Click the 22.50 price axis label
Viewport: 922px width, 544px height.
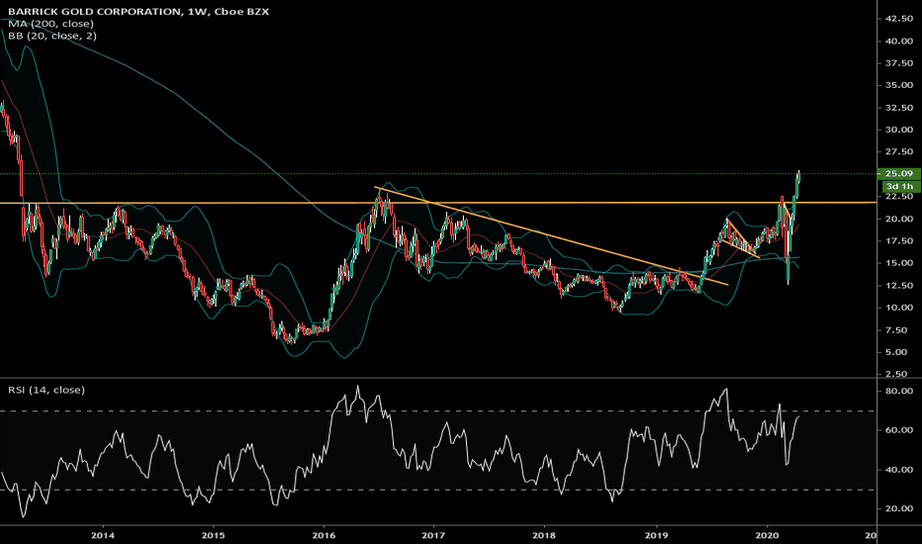(899, 197)
